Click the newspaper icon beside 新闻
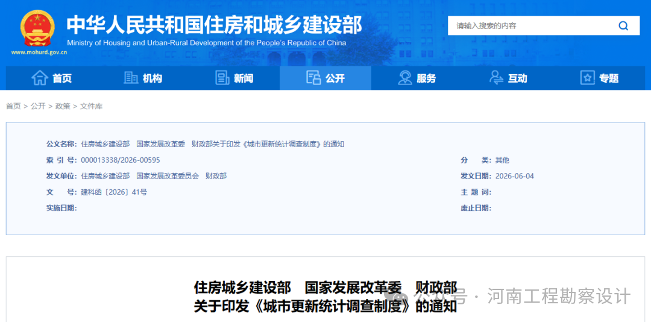The image size is (651, 322). pos(222,78)
